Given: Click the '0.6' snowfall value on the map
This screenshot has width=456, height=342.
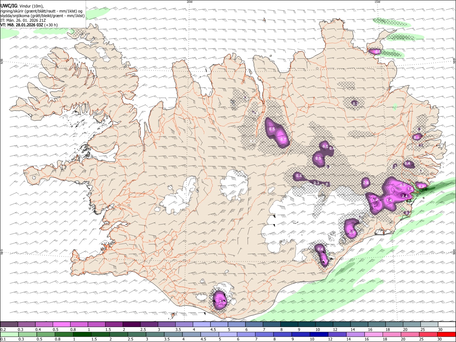Looking at the screenshot, I should (366, 183).
